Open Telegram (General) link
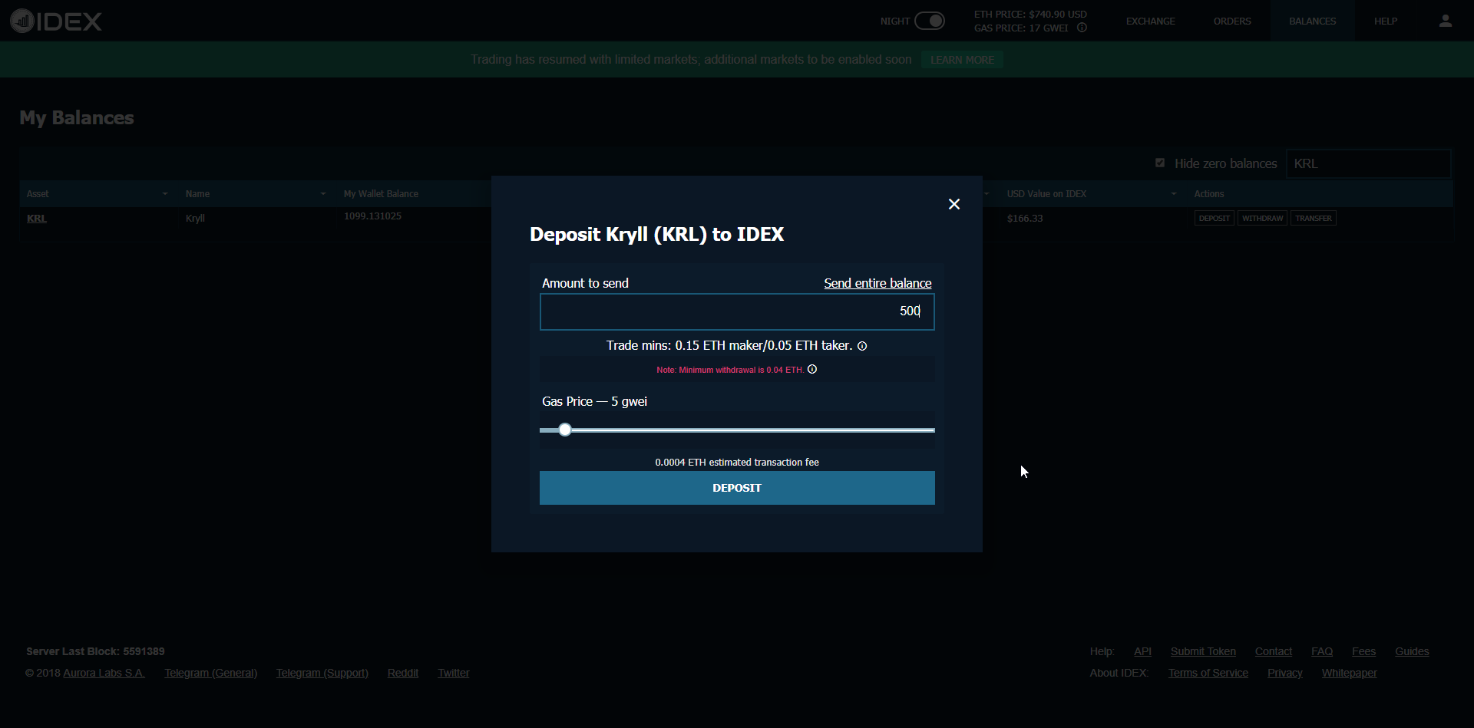1474x728 pixels. tap(210, 673)
